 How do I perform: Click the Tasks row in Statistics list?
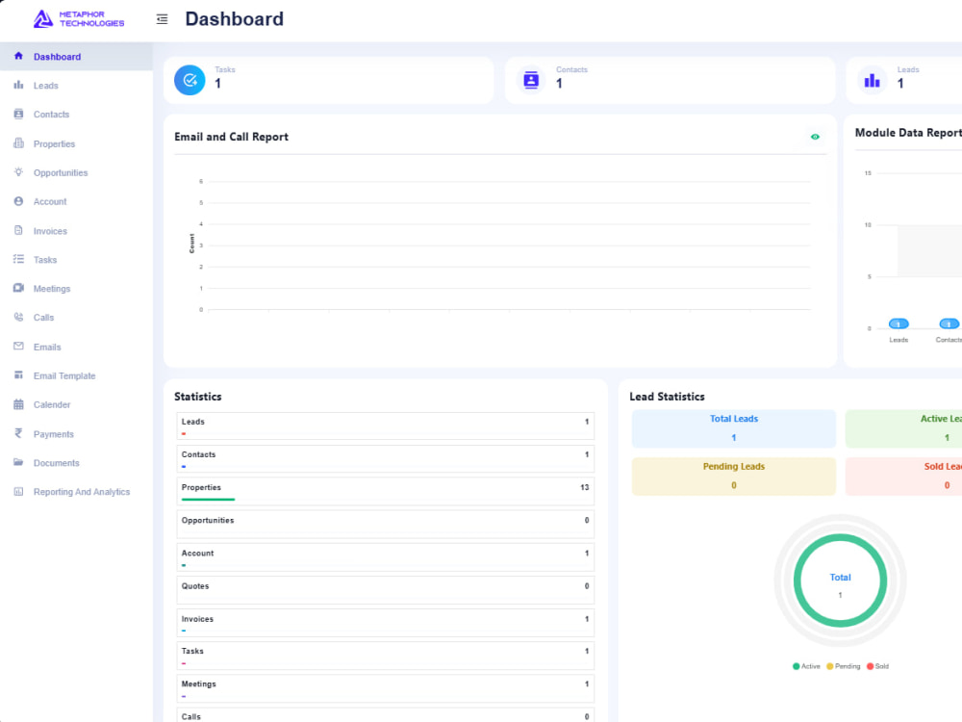click(386, 656)
